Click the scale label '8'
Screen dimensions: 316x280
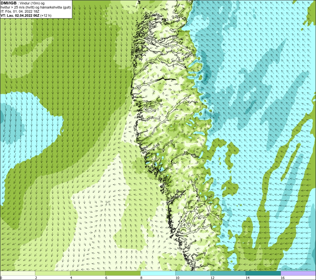click(x=141, y=278)
